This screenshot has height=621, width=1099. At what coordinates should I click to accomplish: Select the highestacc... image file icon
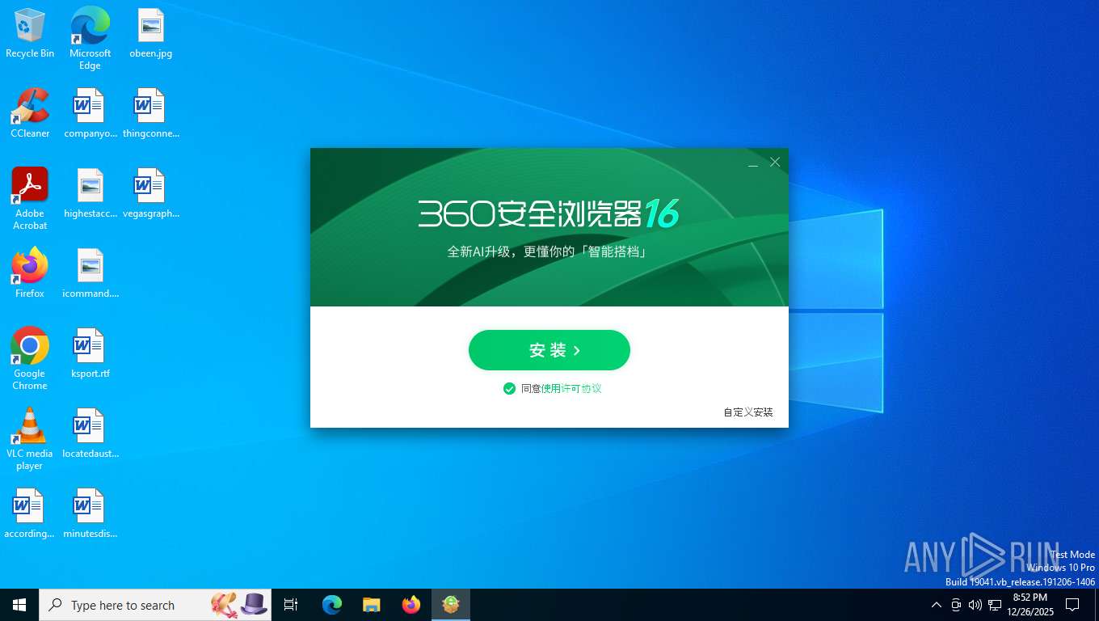pos(90,193)
